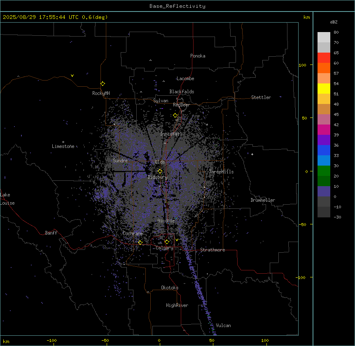
Task: Pick the bright yellow 51-54 dBZ swatch
Action: [x=324, y=88]
